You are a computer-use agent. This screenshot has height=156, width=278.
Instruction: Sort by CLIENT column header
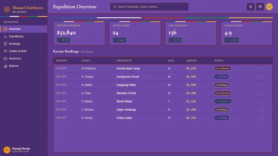pyautogui.click(x=86, y=60)
